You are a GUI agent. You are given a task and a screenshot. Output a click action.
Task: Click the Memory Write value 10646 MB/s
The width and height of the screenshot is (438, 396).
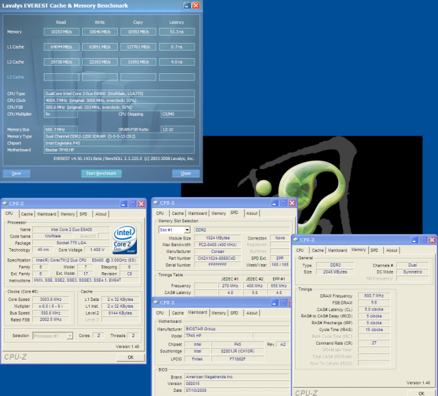click(100, 32)
